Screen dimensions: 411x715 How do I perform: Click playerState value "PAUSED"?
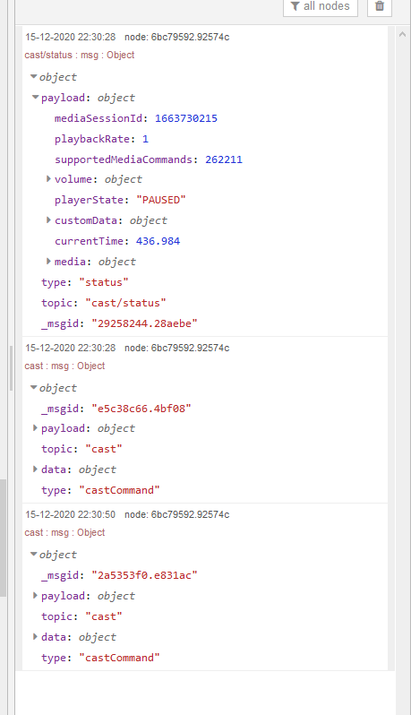(161, 200)
